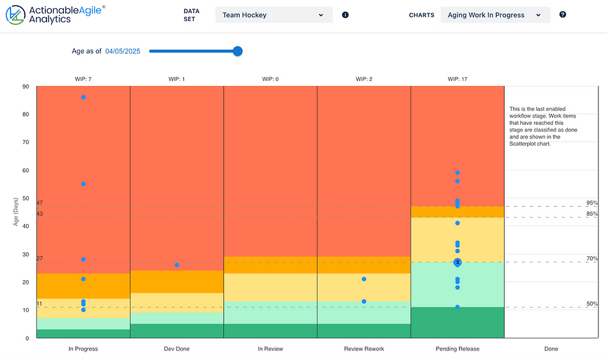Select the highest dot in In Progress column
Image resolution: width=607 pixels, height=355 pixels.
pos(84,97)
